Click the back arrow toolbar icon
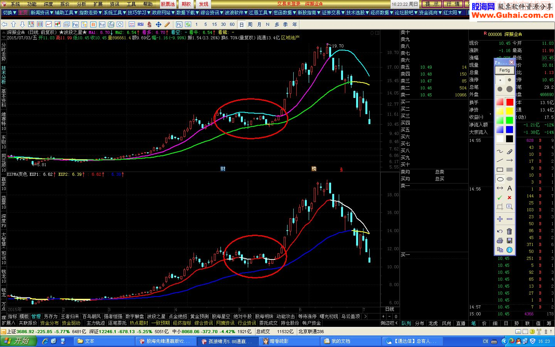Image resolution: width=555 pixels, height=347 pixels. 5,24
